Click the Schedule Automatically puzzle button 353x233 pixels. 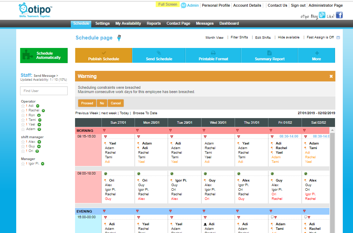44,56
